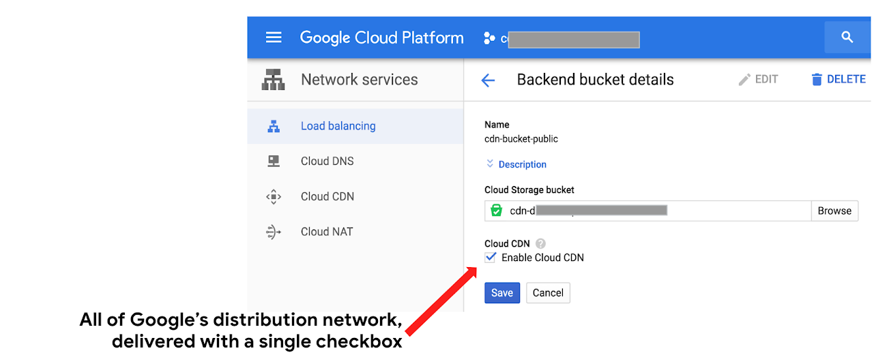Viewport: 887px width, 355px height.
Task: Open the Cloud CDN help icon
Action: [540, 243]
